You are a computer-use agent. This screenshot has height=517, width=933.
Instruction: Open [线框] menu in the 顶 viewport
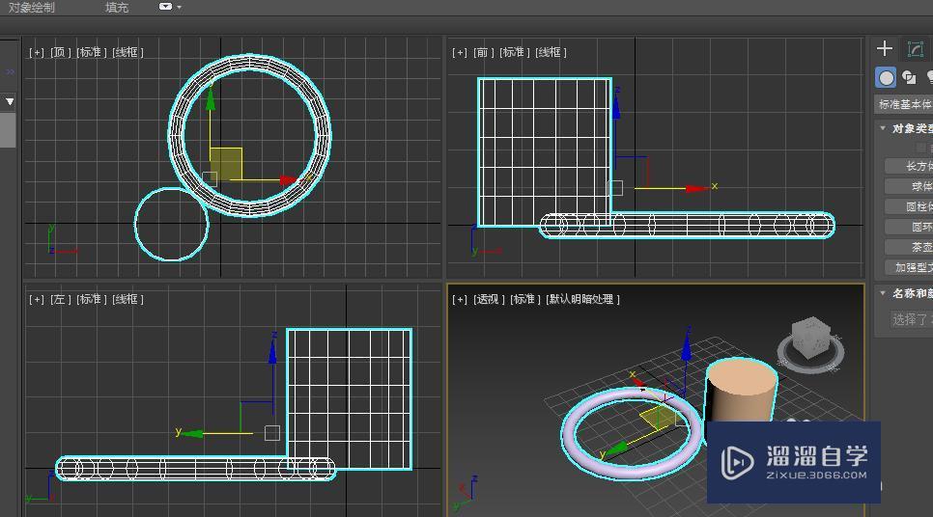127,52
